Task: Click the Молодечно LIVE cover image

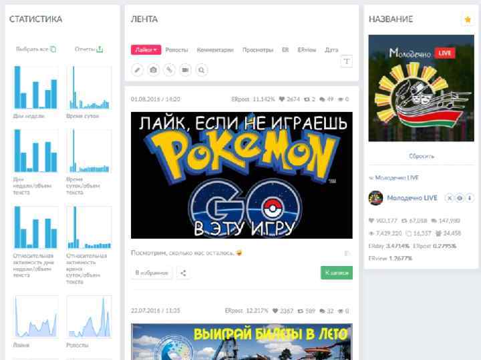Action: point(421,88)
